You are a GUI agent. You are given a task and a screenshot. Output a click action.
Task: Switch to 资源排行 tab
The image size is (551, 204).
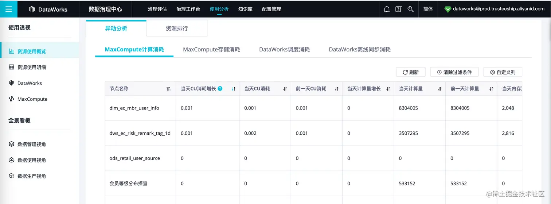point(177,28)
